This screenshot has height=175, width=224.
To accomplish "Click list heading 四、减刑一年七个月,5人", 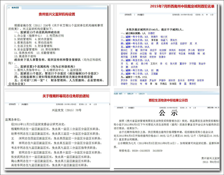I will pyautogui.click(x=135, y=44).
